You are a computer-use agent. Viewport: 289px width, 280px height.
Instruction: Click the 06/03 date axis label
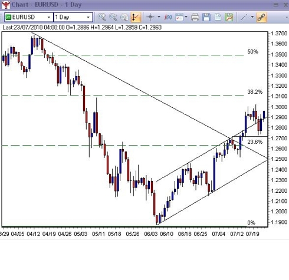(151, 234)
